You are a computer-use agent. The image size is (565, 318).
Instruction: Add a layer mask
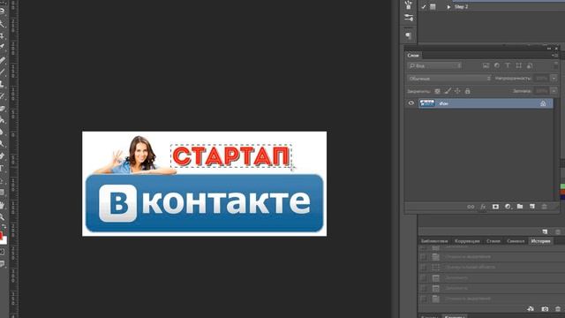495,207
